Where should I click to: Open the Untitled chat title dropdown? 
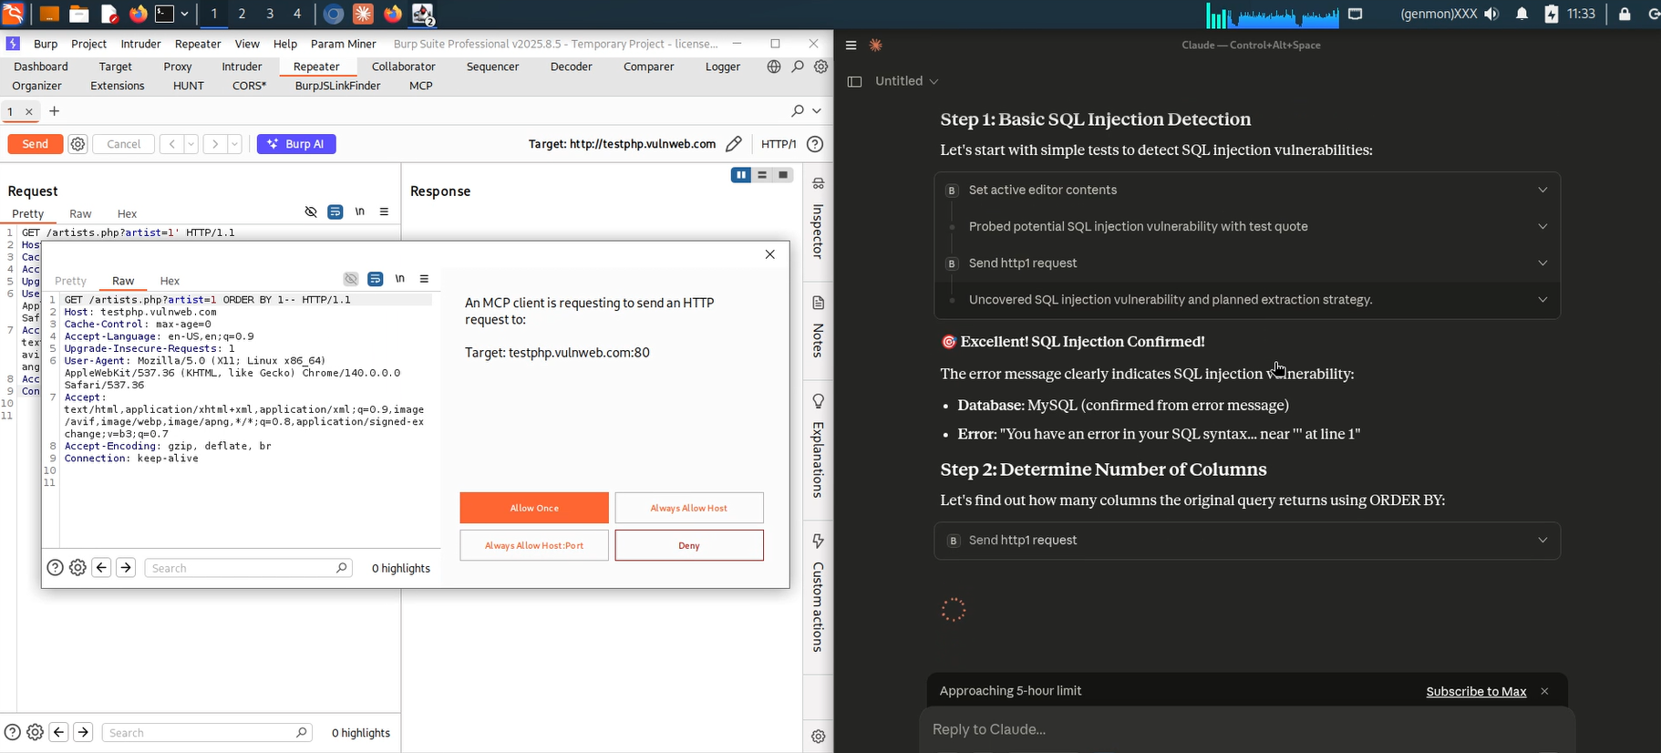tap(906, 81)
